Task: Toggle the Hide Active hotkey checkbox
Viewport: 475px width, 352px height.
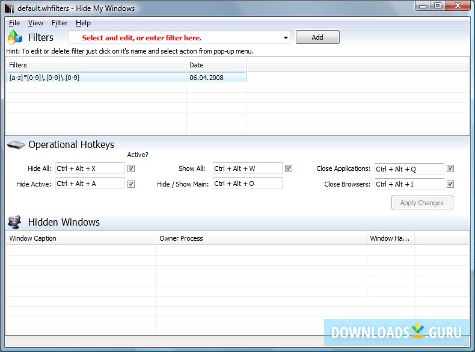Action: 131,184
